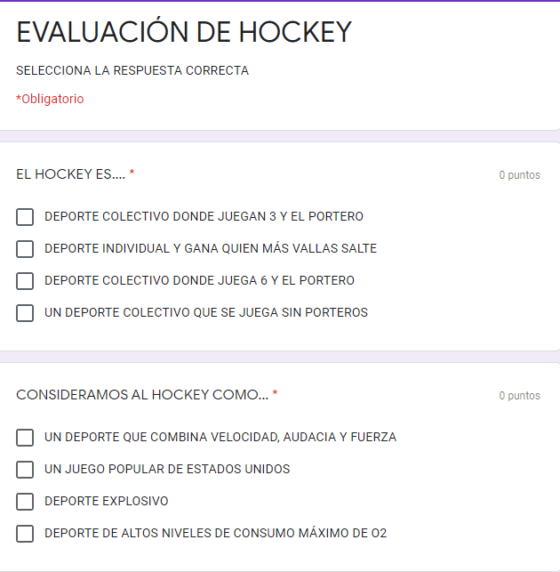The height and width of the screenshot is (572, 560).
Task: Click '0 puntos' beside the 'EL HOCKEY ES' question
Action: click(x=519, y=175)
